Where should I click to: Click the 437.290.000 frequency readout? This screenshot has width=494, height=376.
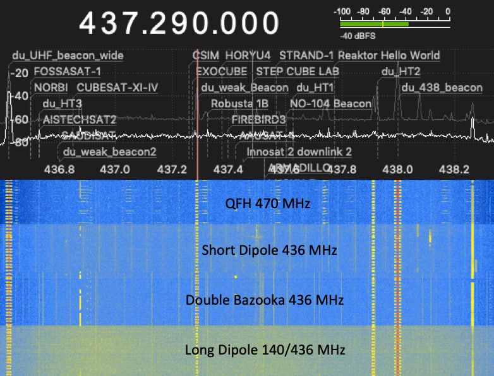[x=179, y=23]
